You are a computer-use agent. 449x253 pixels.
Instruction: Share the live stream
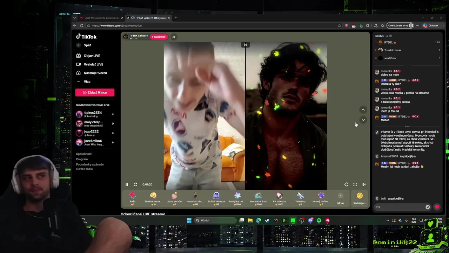tap(174, 37)
